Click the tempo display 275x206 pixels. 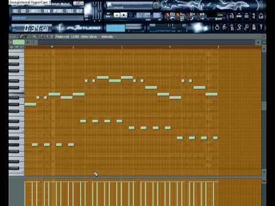click(x=143, y=15)
